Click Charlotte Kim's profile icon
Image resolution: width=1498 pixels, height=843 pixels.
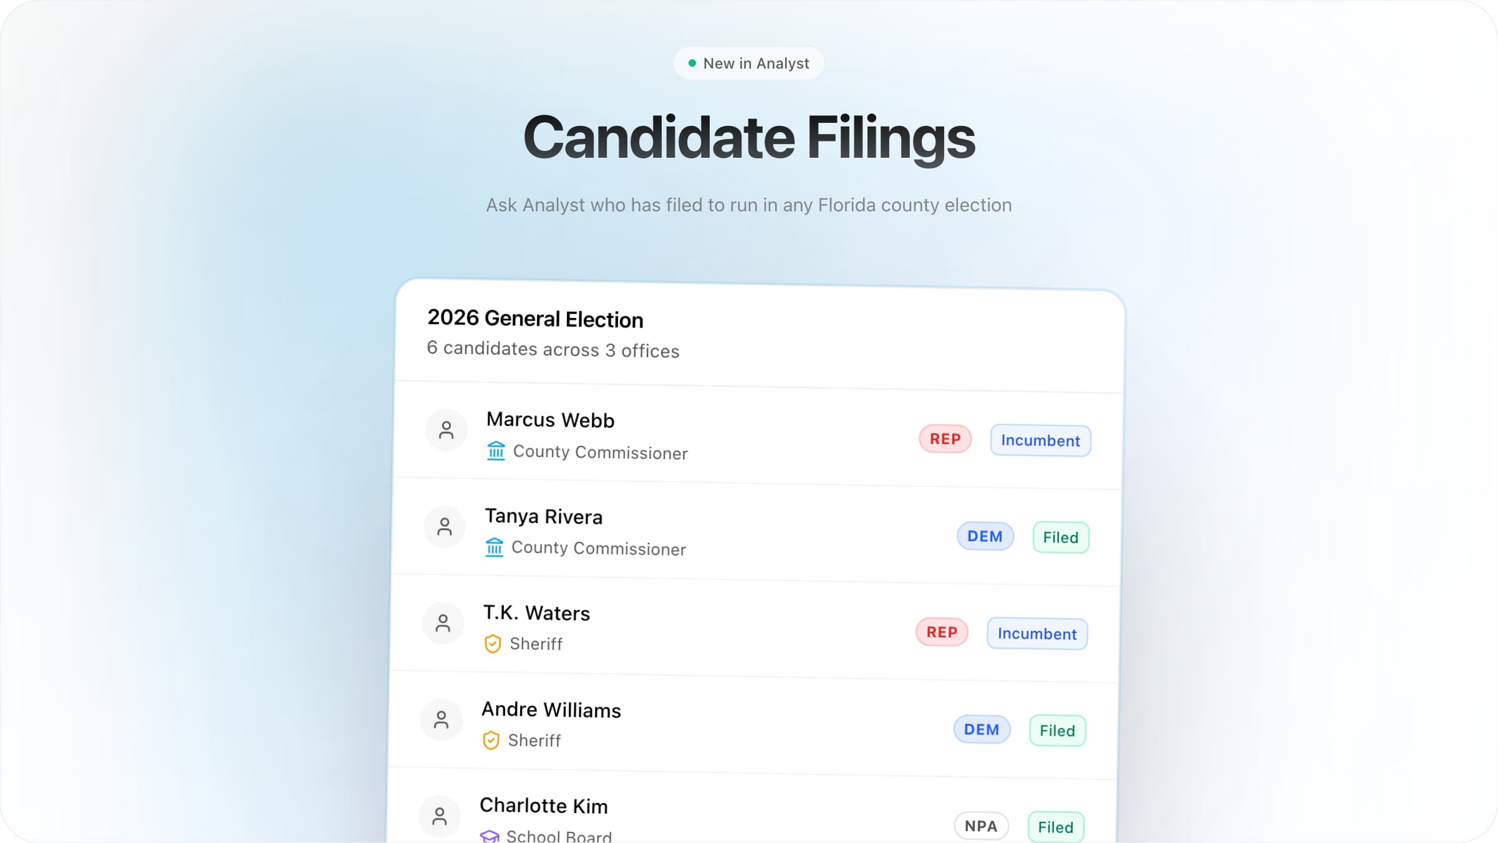click(439, 816)
